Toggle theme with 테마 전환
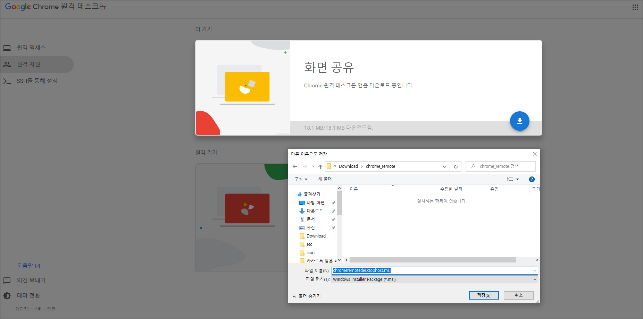643x319 pixels. coord(28,295)
